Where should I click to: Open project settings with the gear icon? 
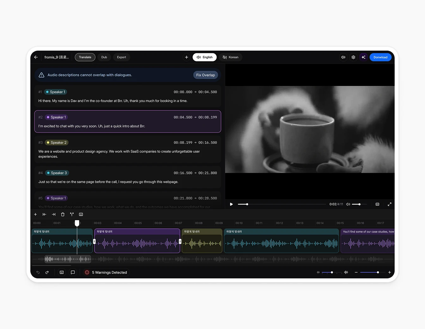pyautogui.click(x=353, y=57)
